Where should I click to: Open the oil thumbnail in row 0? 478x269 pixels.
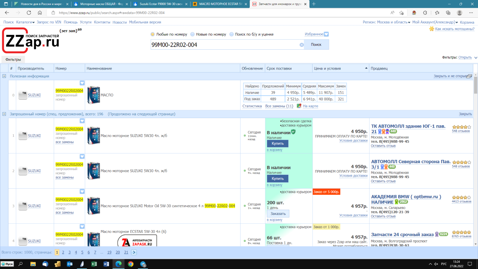pos(94,95)
